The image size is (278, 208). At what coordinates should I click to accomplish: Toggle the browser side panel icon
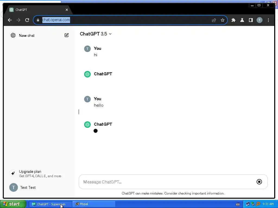(x=251, y=20)
